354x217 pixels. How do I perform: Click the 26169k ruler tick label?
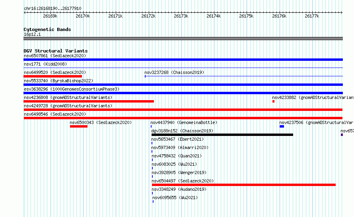click(x=50, y=16)
